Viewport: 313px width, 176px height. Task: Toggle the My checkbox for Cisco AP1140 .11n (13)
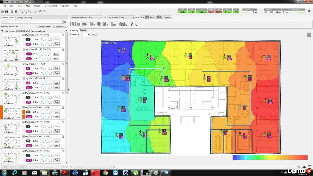click(24, 93)
